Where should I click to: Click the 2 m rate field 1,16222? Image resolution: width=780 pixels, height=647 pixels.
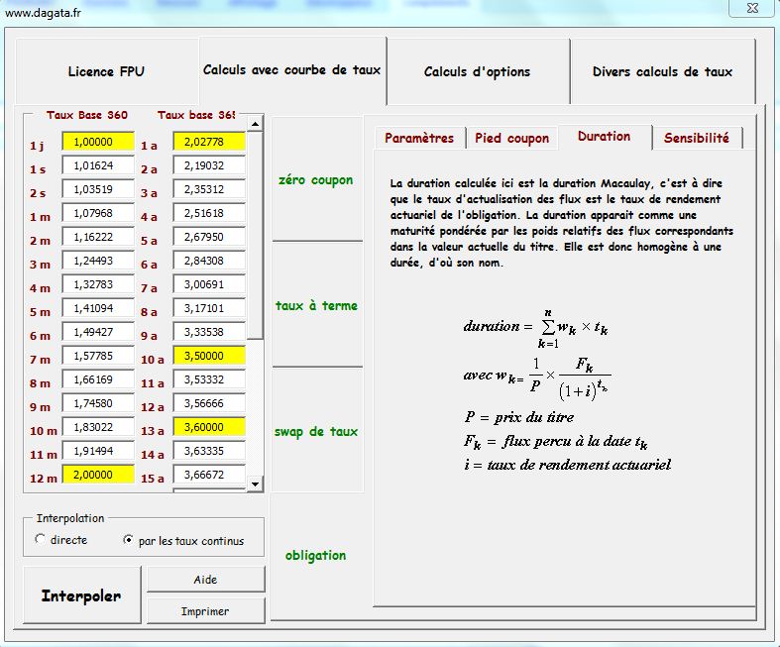point(98,237)
